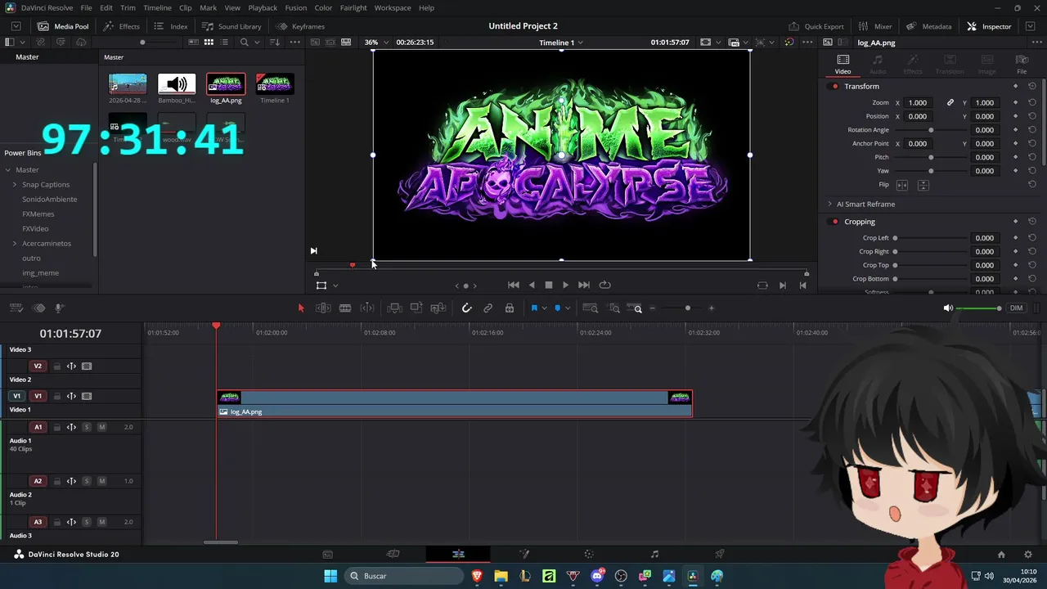Switch to the Inspector File tab
This screenshot has height=589, width=1047.
coord(1022,64)
